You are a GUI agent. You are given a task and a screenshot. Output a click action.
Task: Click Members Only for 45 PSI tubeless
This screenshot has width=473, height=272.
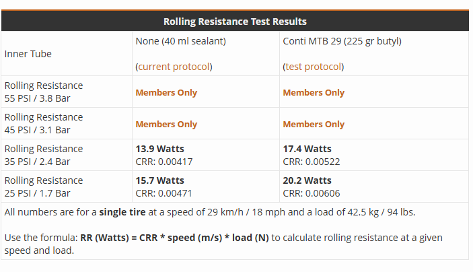click(x=166, y=124)
